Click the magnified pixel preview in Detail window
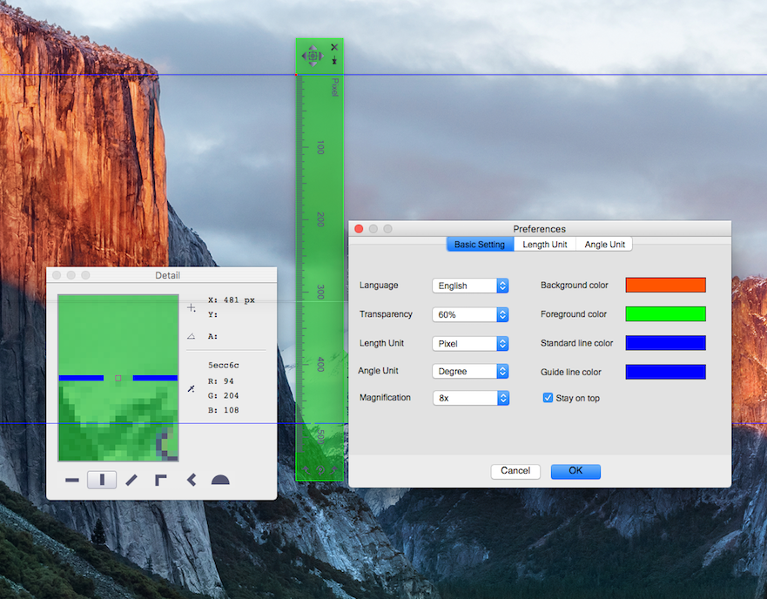 click(x=117, y=377)
